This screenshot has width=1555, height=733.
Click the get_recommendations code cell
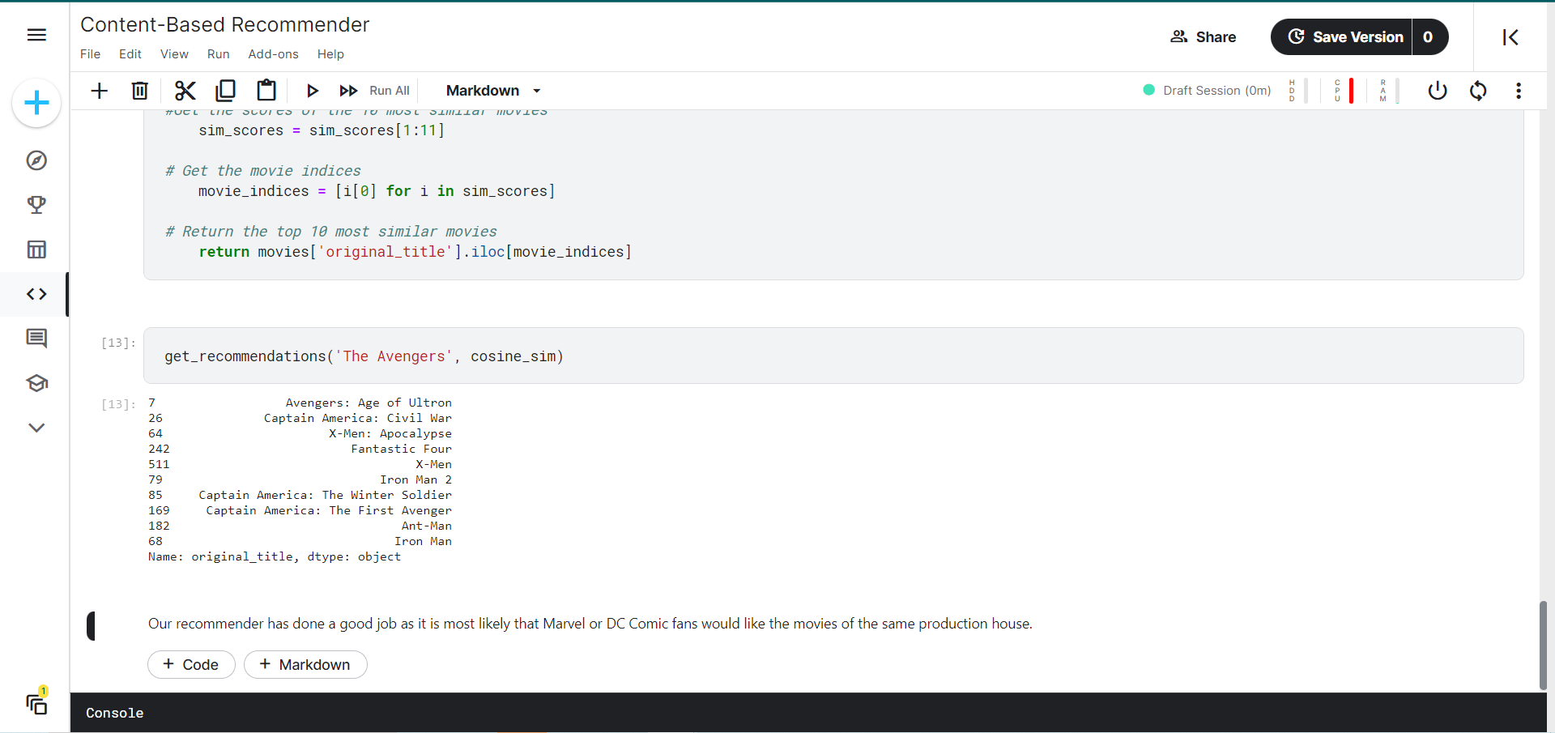pos(833,356)
